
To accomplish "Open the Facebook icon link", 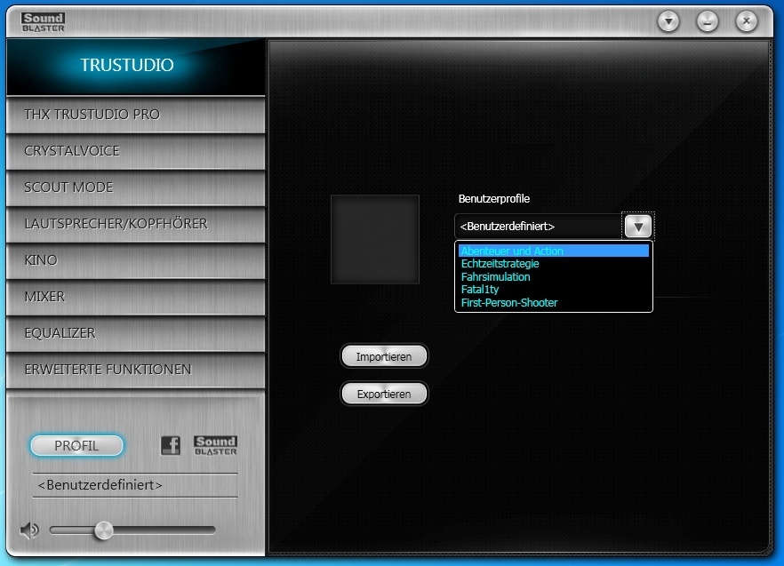I will pyautogui.click(x=171, y=445).
